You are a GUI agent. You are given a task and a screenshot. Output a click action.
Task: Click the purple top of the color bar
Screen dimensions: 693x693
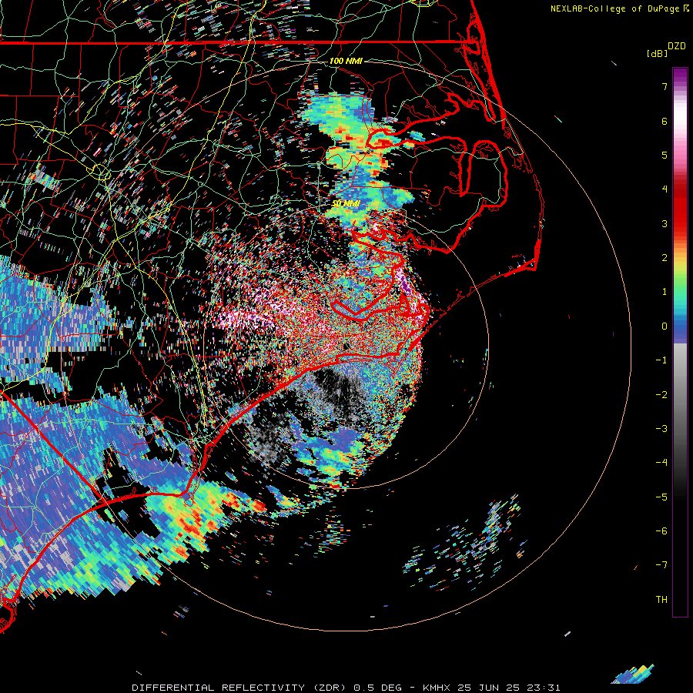680,75
